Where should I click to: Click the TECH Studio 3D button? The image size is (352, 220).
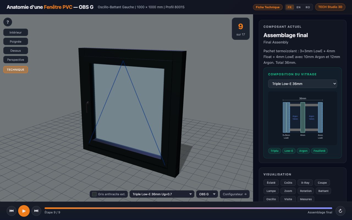[330, 7]
